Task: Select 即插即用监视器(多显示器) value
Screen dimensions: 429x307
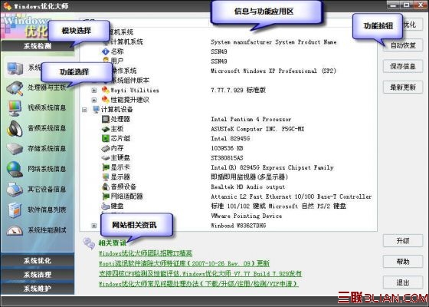Action: pyautogui.click(x=249, y=177)
